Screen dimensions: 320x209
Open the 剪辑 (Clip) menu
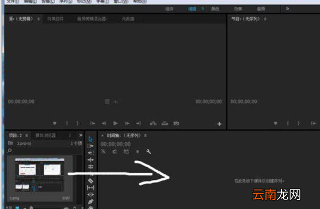[x=48, y=1]
